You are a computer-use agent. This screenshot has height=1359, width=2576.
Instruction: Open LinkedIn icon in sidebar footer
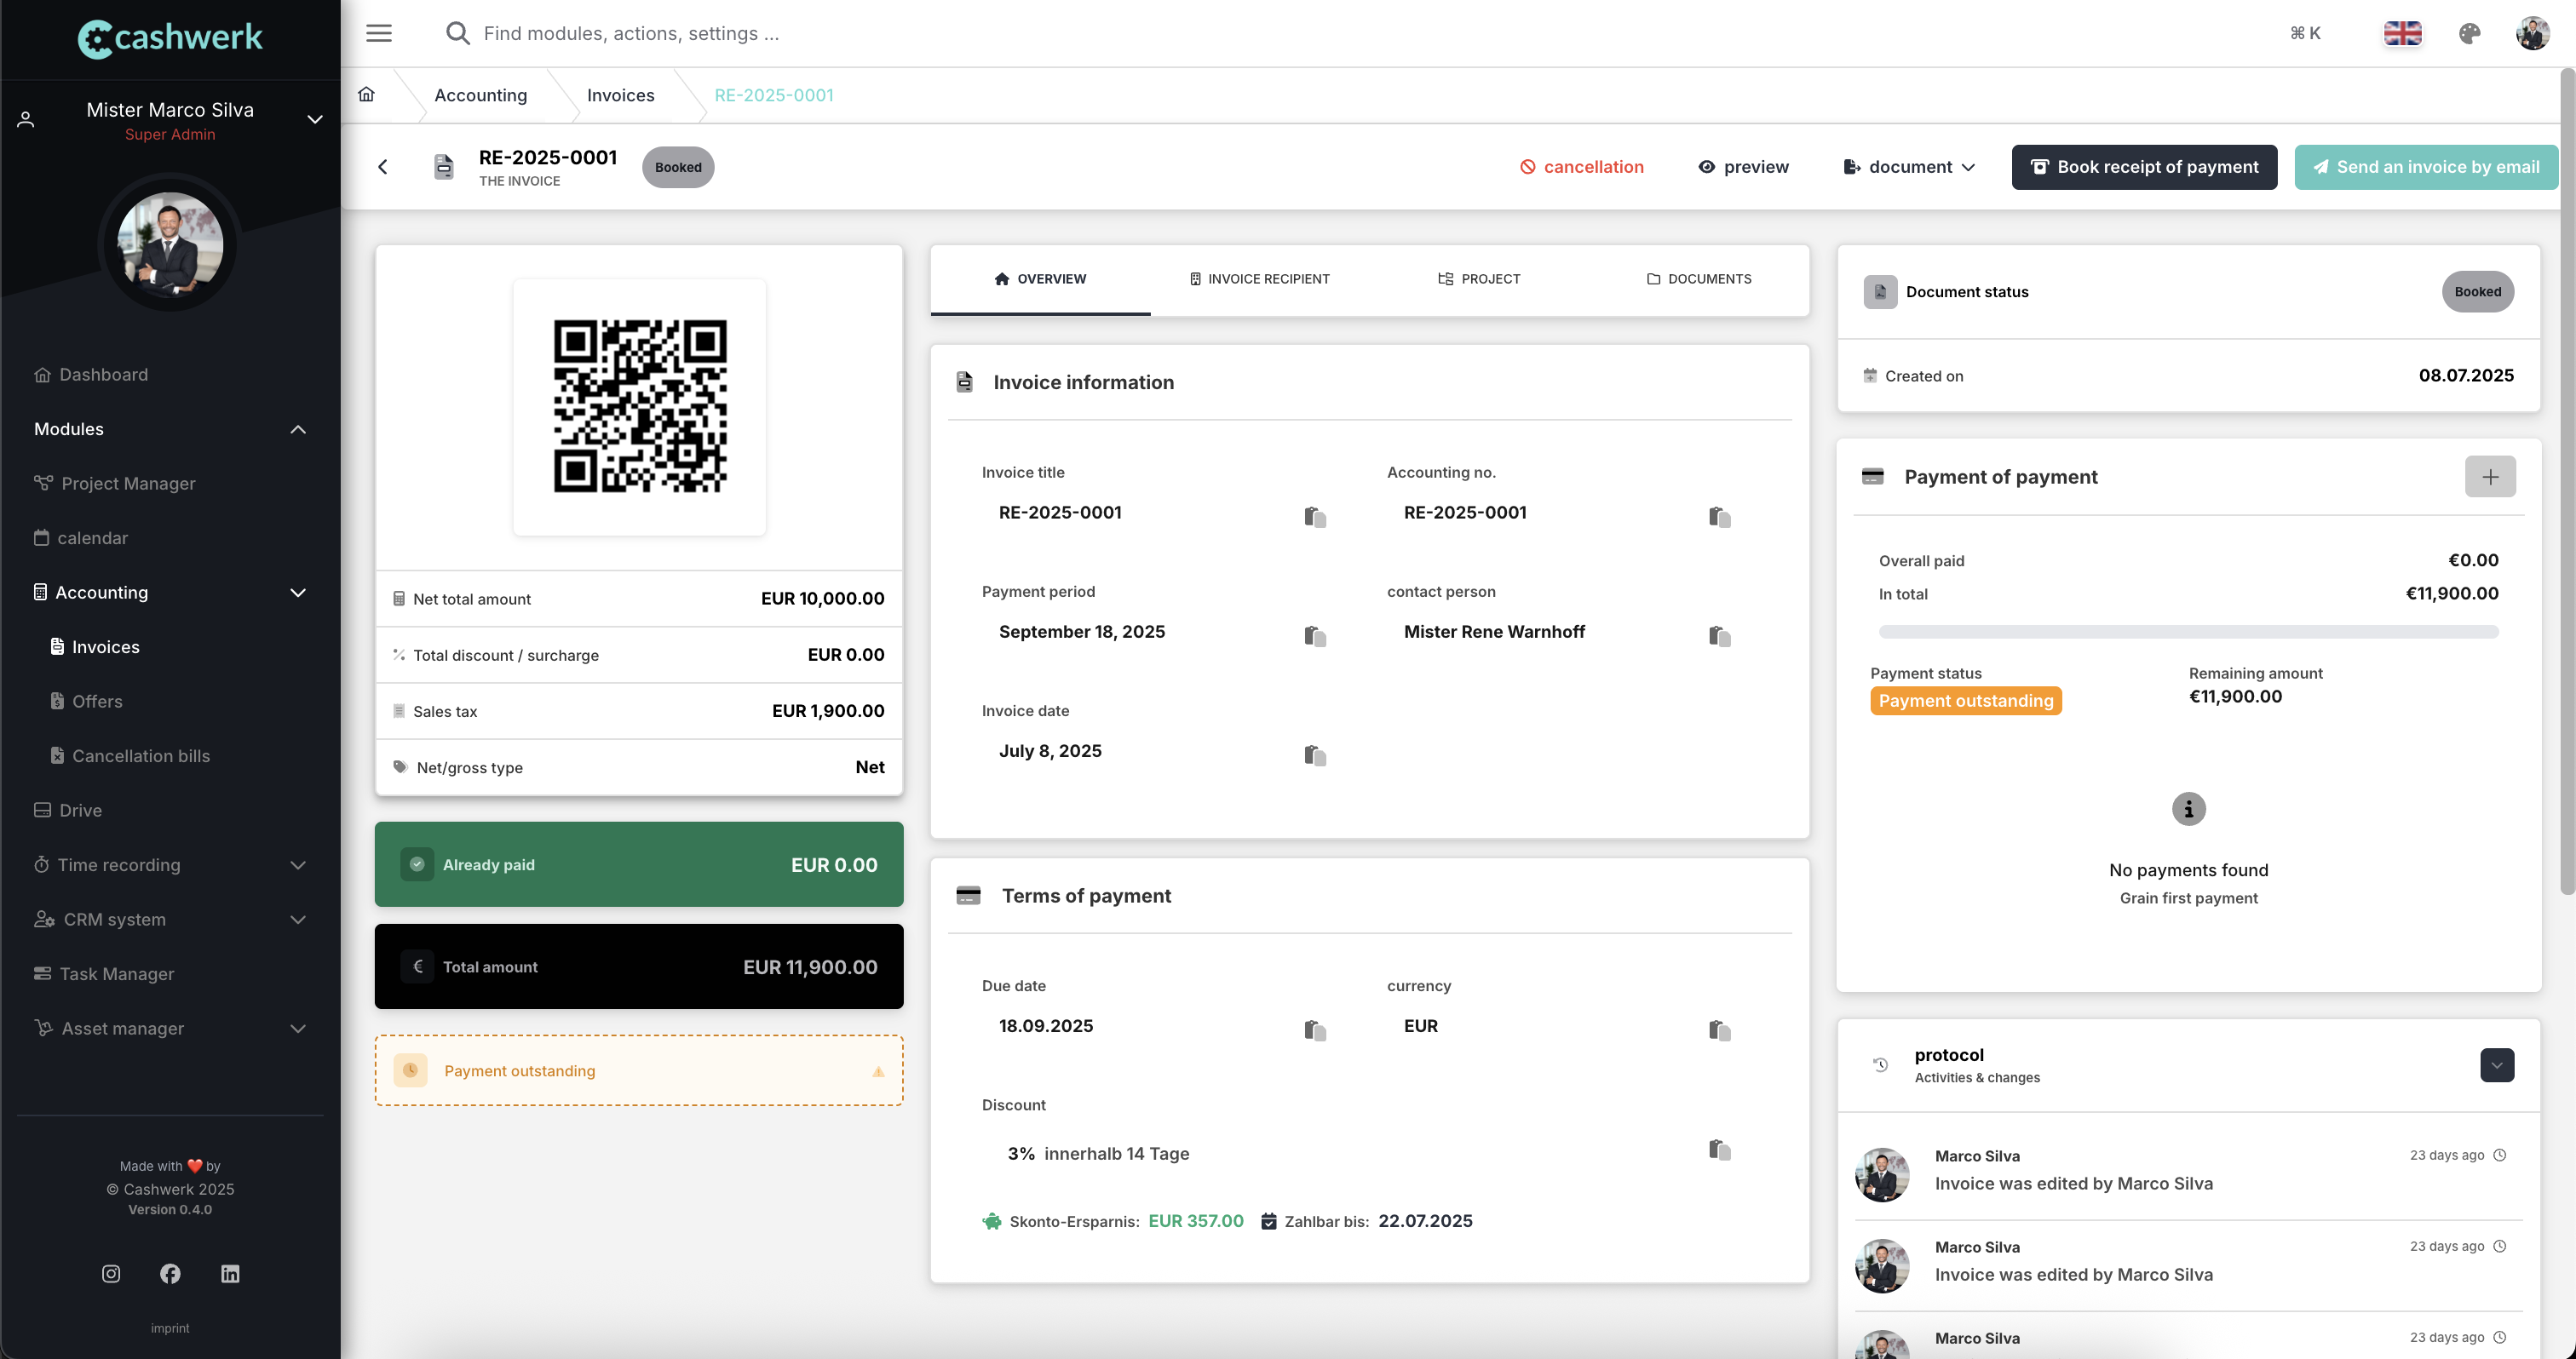tap(230, 1273)
